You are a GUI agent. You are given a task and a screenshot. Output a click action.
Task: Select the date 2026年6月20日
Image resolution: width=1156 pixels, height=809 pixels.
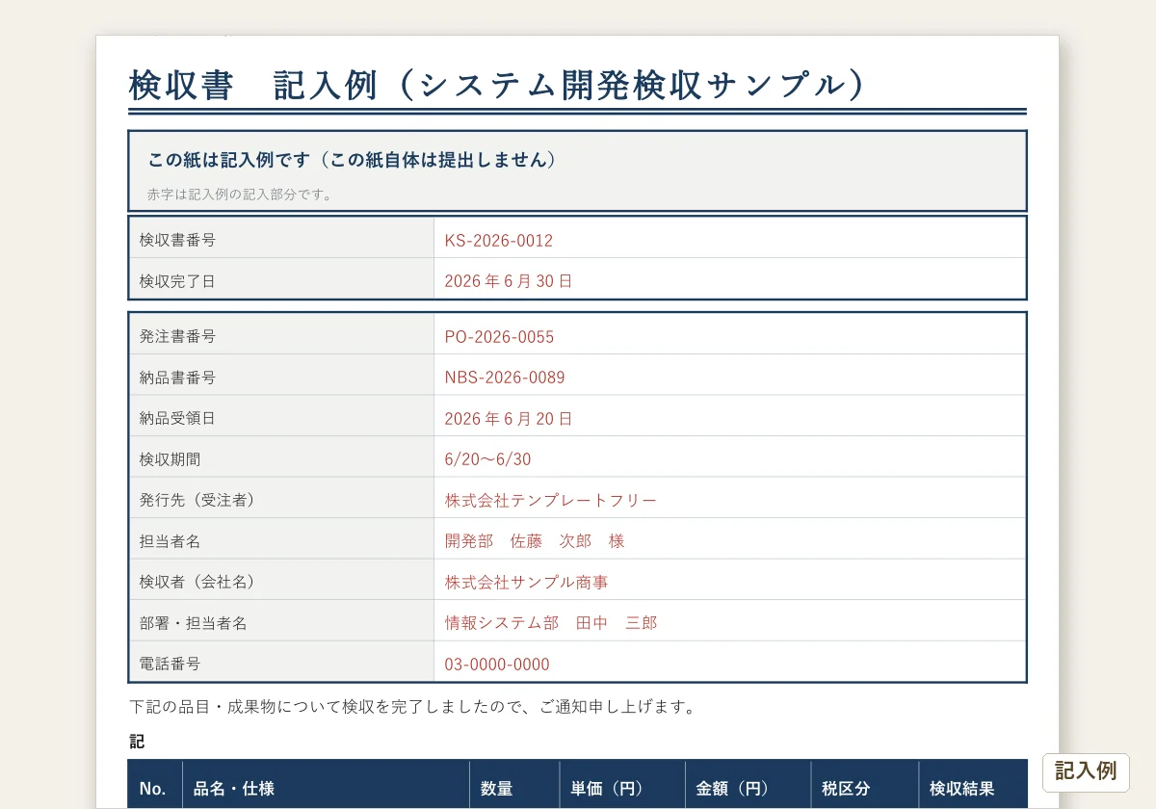click(509, 419)
